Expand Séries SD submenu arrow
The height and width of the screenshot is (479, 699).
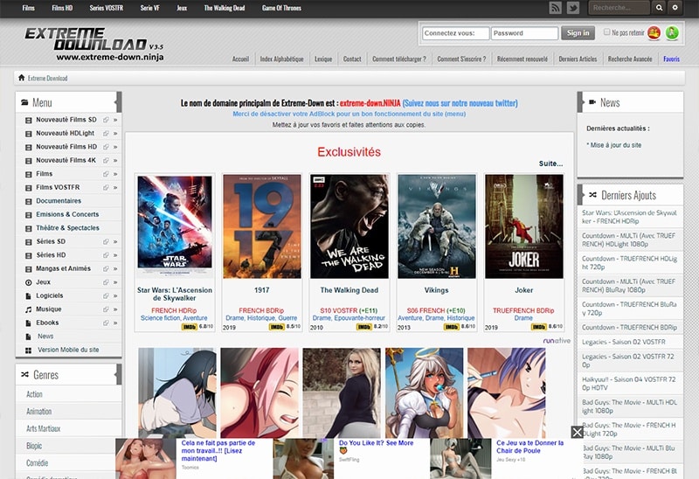click(x=115, y=242)
